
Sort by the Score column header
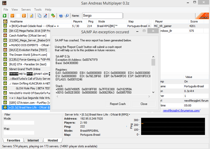(x=196, y=21)
